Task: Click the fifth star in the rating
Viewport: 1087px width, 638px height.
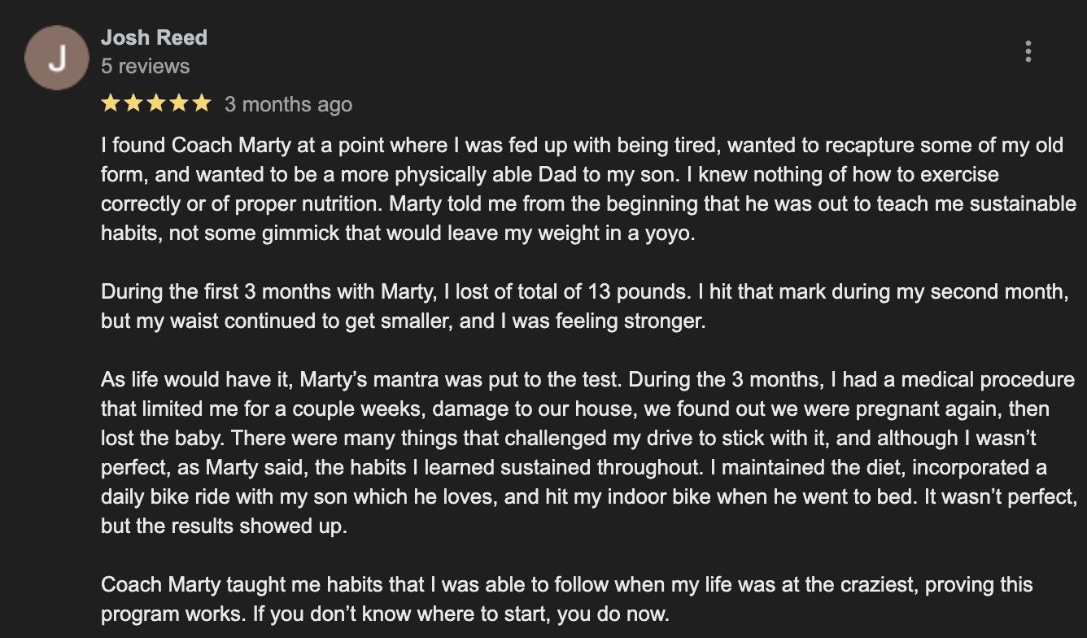Action: point(201,103)
